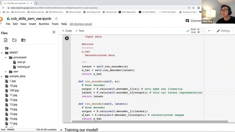The height and width of the screenshot is (132, 235).
Task: Click the Training our model! heading
Action: [x=81, y=130]
